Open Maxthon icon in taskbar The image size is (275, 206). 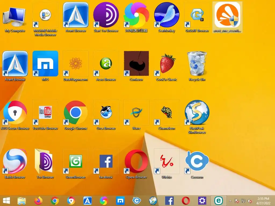[x=120, y=201]
